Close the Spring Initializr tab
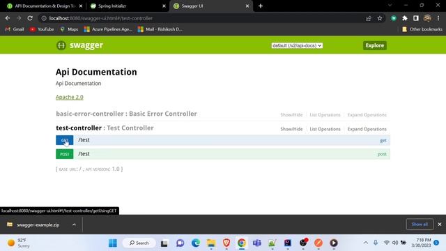Viewport: 446px width, 251px height. pyautogui.click(x=164, y=6)
